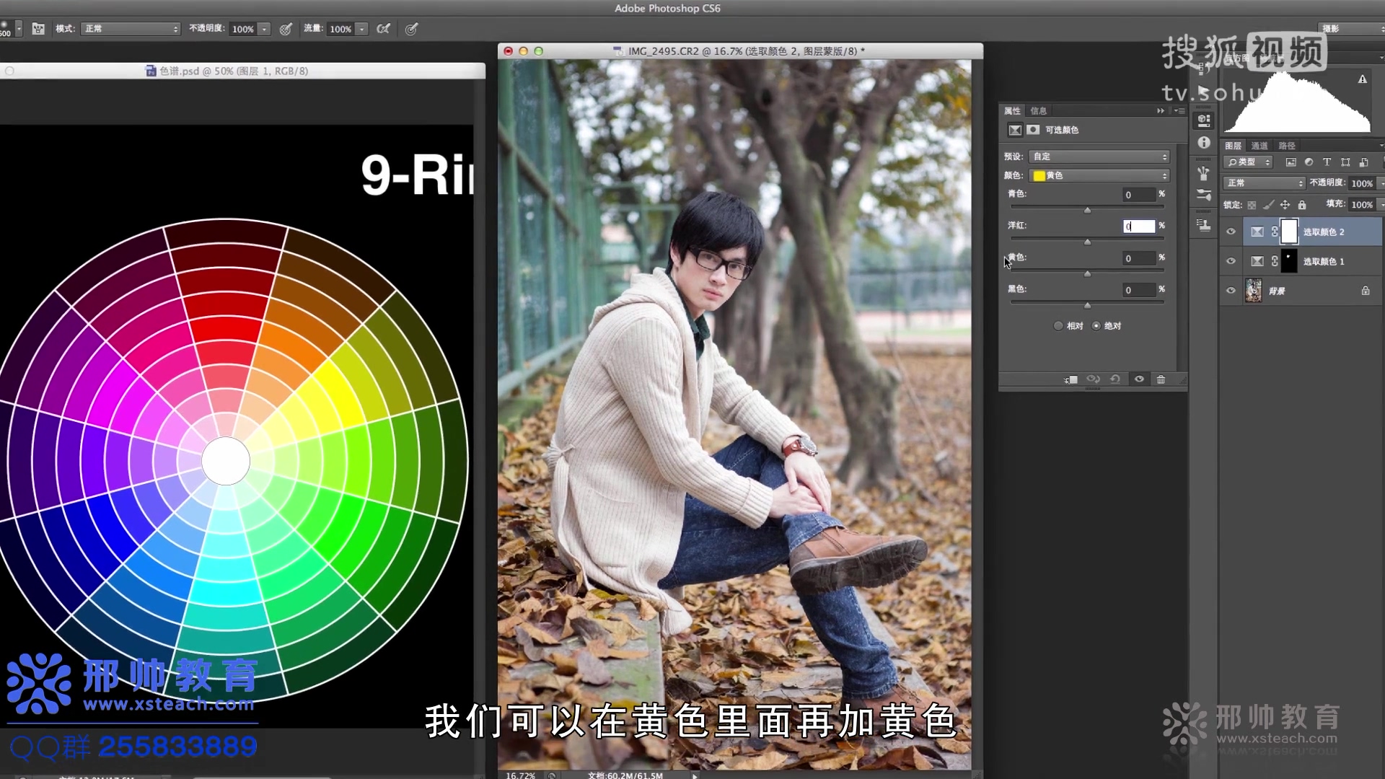Click the 黑色 slider handle
Viewport: 1385px width, 779px height.
(x=1087, y=305)
